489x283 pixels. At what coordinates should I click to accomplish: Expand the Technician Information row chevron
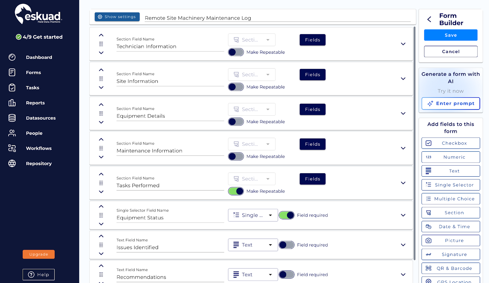coord(403,44)
